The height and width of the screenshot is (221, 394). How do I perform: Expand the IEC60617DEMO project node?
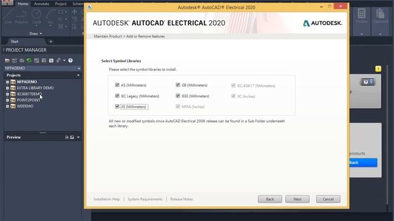tap(7, 94)
